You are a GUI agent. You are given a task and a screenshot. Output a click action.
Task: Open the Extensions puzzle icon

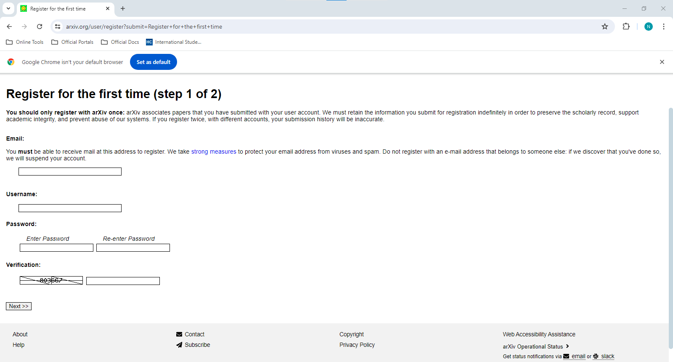(626, 27)
